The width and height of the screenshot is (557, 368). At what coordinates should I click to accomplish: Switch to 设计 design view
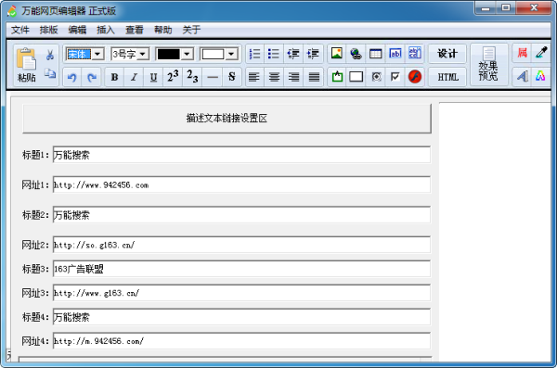pyautogui.click(x=447, y=54)
